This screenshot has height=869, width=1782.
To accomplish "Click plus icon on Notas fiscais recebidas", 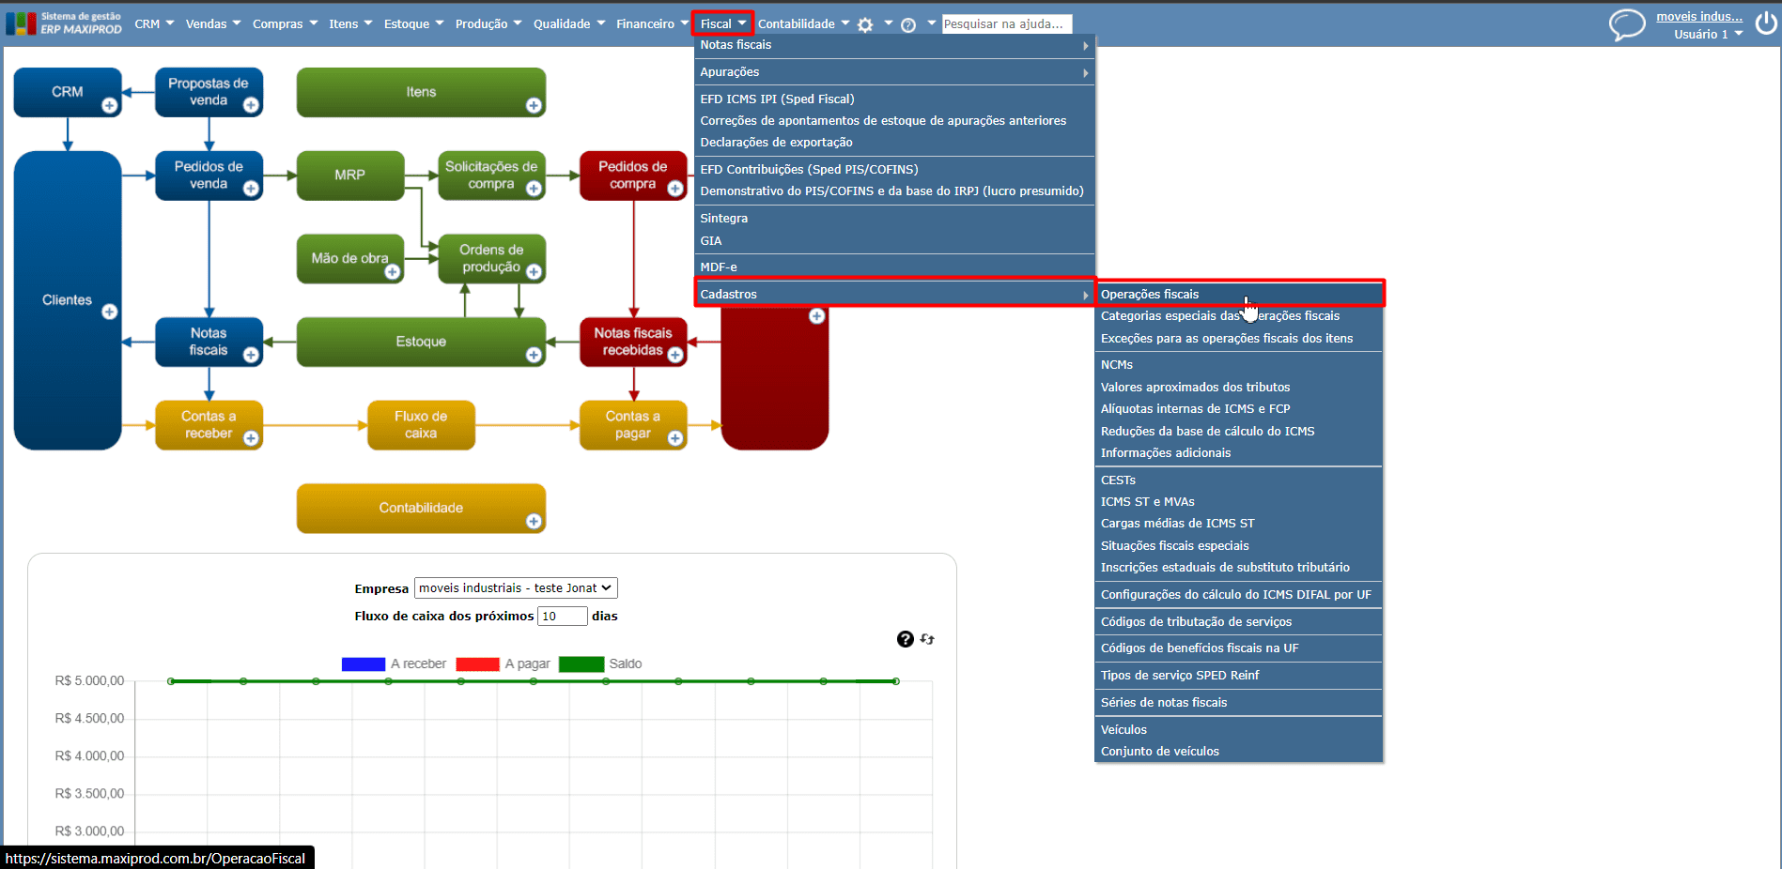I will (674, 355).
